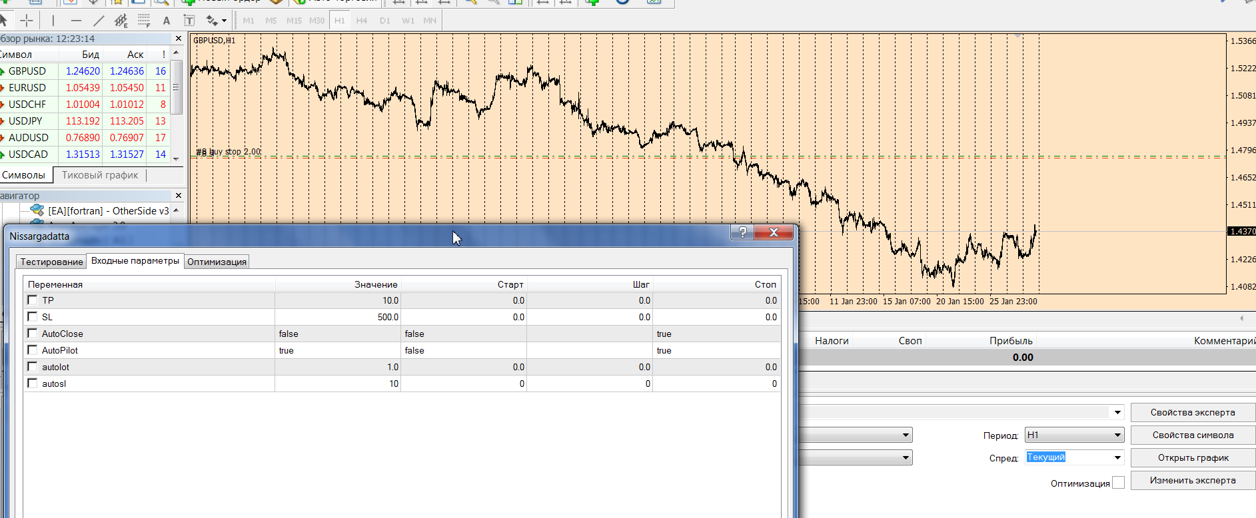Click Изменить эксперта button

pyautogui.click(x=1193, y=480)
